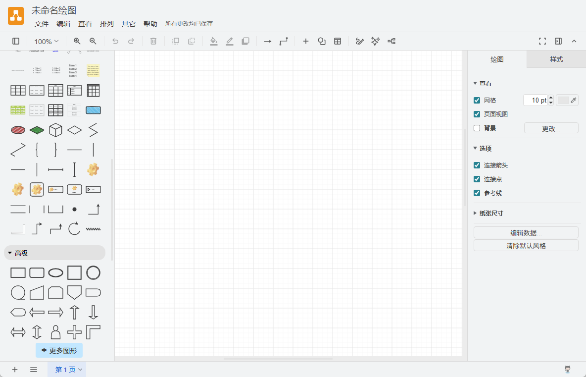Click the 所有更改均已保存 status text

189,24
